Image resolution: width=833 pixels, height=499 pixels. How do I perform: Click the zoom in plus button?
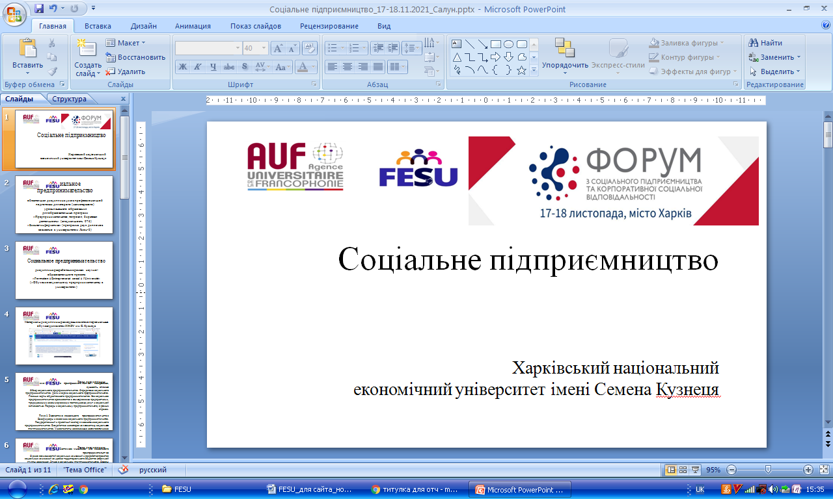(x=808, y=470)
